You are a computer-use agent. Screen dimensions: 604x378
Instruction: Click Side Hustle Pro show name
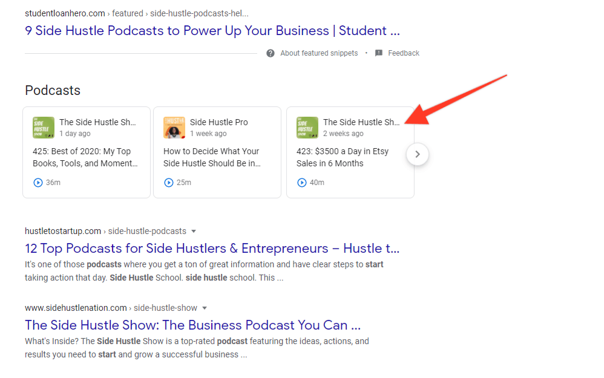click(219, 122)
